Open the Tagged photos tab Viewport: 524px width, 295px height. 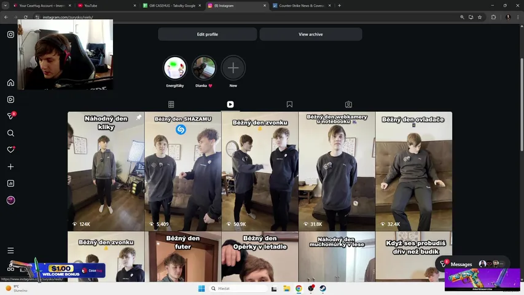[x=348, y=104]
